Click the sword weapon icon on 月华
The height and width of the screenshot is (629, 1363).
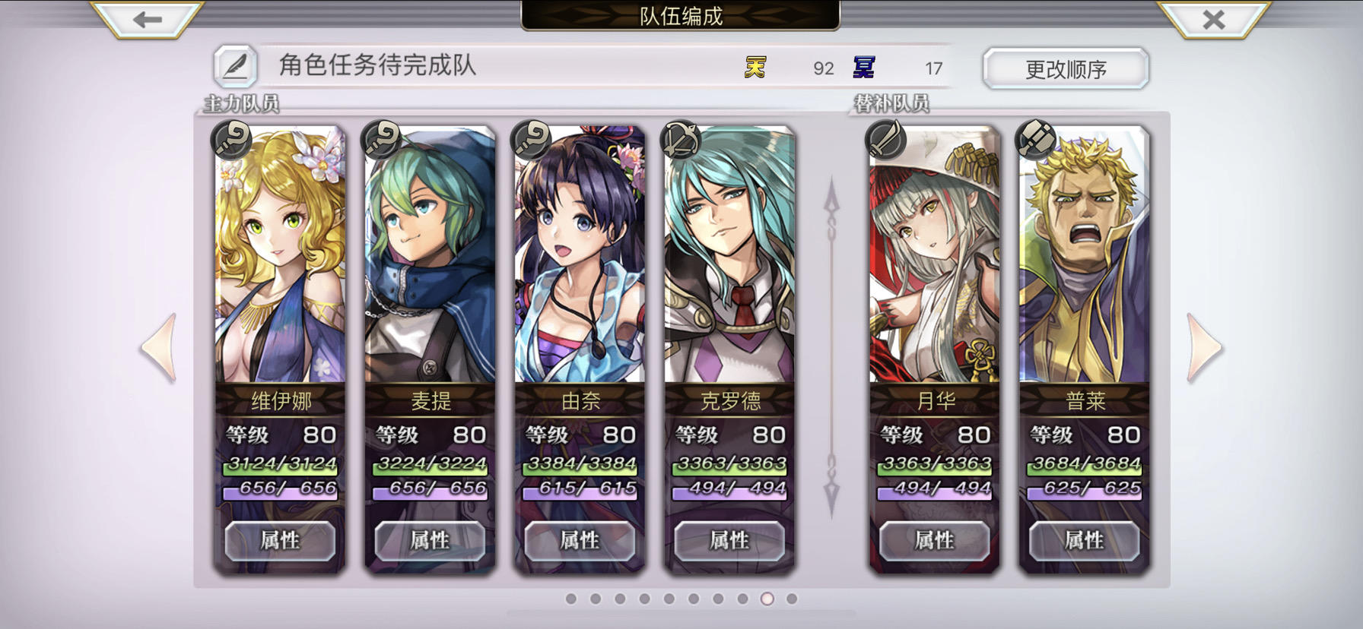pyautogui.click(x=885, y=139)
